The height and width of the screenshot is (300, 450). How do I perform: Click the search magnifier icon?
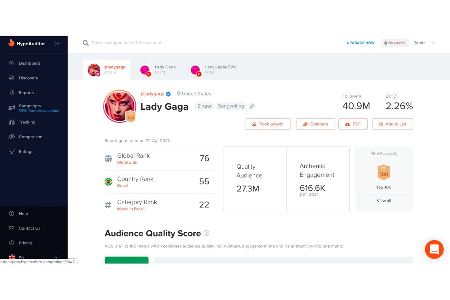coord(86,43)
